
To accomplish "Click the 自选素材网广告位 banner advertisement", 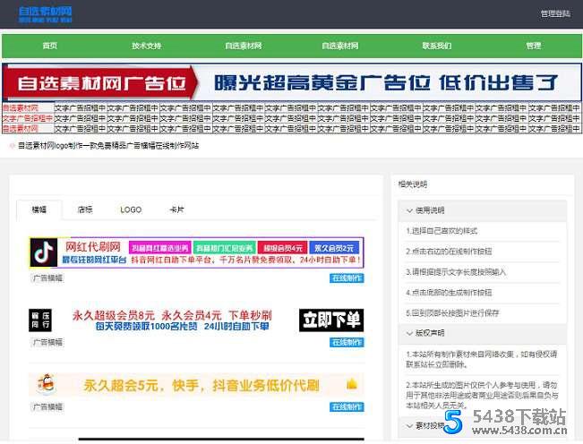I will 292,82.
